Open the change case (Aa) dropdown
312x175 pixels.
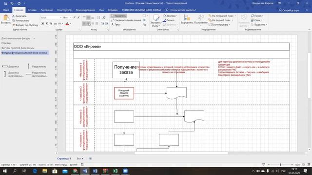[x=60, y=24]
